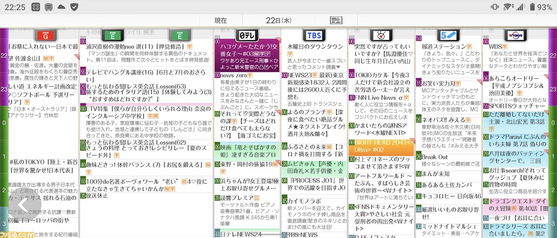The image size is (557, 238).
Task: Open 東野・岡村の旅猿19 listing
Action: click(247, 168)
